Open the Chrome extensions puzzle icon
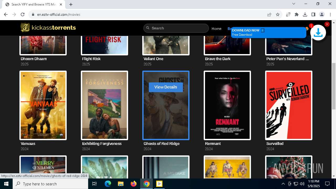Image resolution: width=336 pixels, height=189 pixels. [297, 14]
